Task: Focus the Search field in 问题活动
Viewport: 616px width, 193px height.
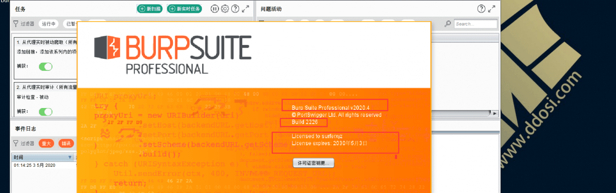Action: [475, 24]
